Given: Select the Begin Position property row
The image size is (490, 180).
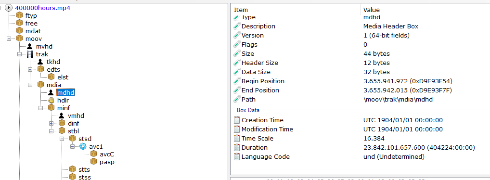Looking at the screenshot, I should (x=361, y=81).
